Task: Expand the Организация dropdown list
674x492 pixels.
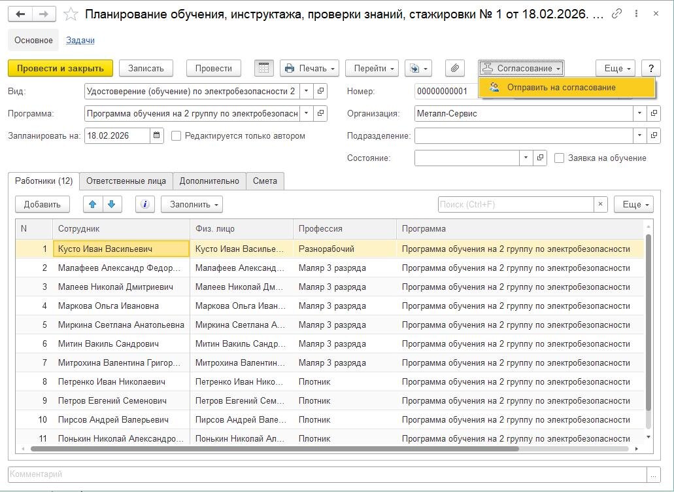Action: 639,114
